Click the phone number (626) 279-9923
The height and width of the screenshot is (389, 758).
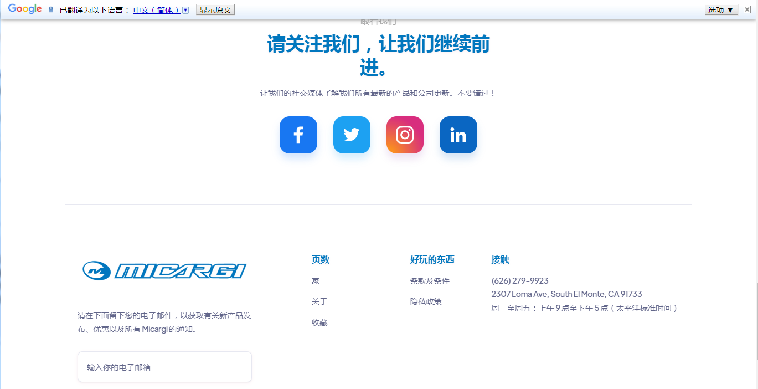point(519,281)
